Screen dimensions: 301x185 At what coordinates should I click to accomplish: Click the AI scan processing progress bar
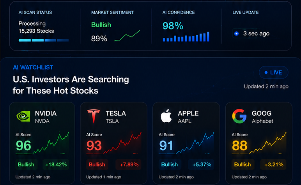[44, 40]
